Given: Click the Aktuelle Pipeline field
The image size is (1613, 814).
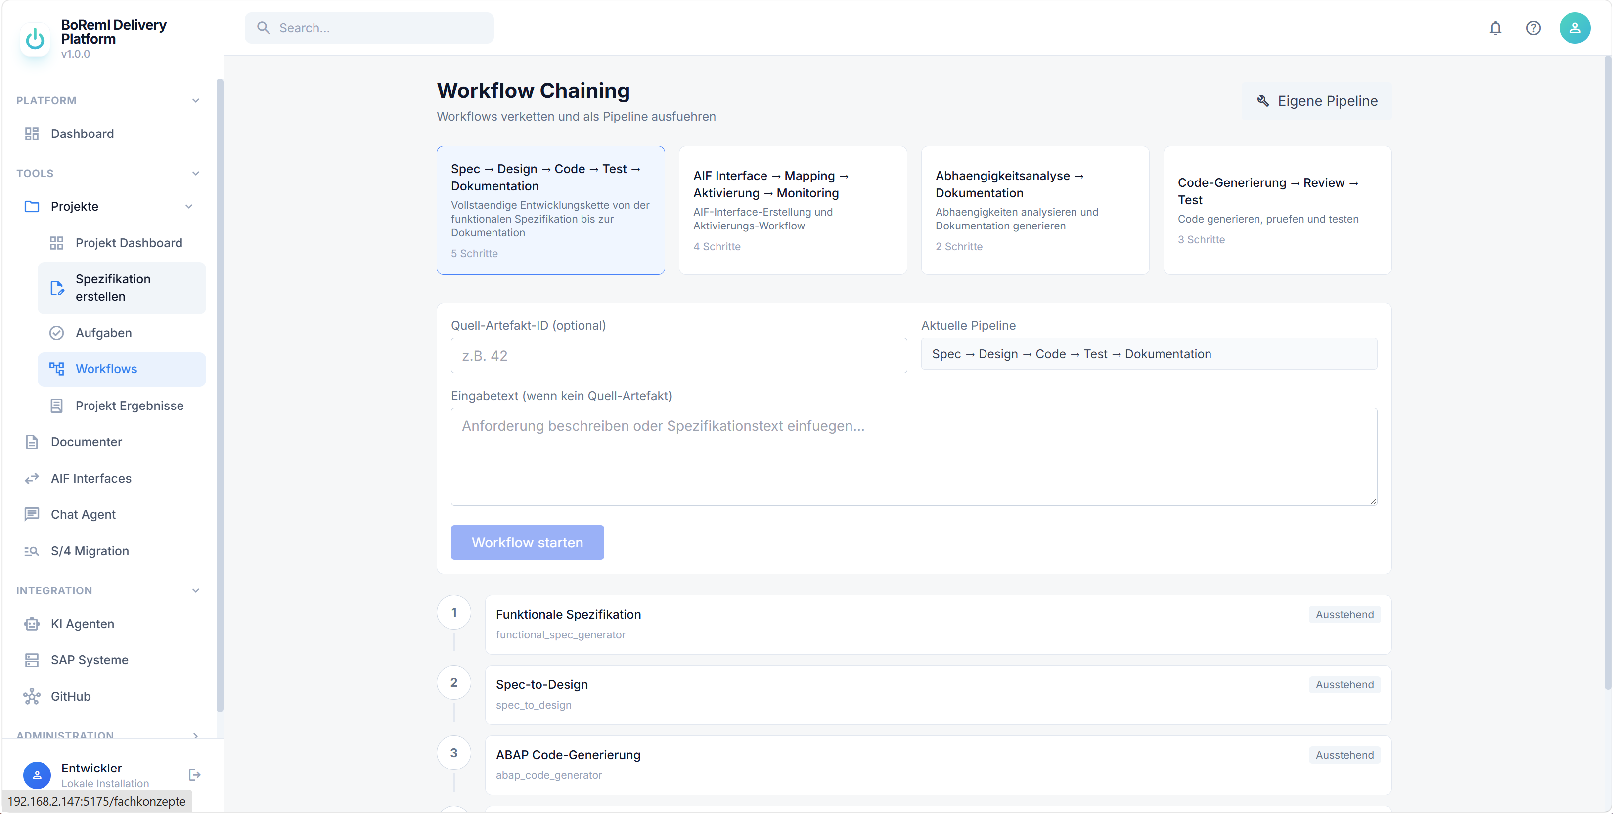Looking at the screenshot, I should click(1149, 354).
